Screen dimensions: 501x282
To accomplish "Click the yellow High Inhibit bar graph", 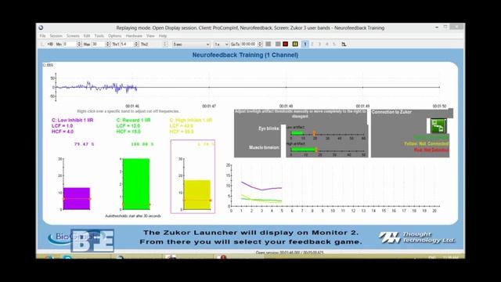I will 196,195.
